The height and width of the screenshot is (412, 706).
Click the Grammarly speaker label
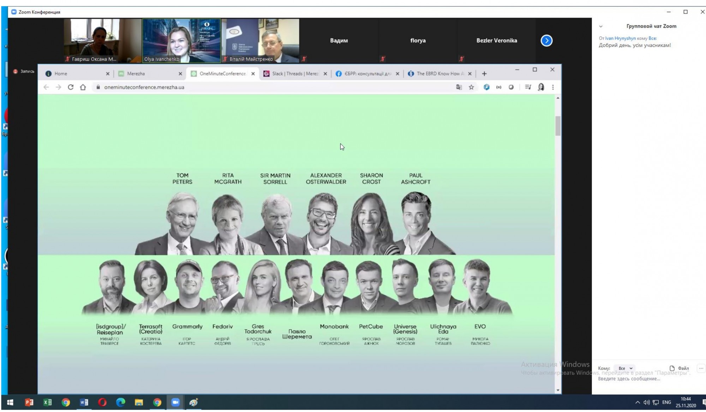(187, 326)
